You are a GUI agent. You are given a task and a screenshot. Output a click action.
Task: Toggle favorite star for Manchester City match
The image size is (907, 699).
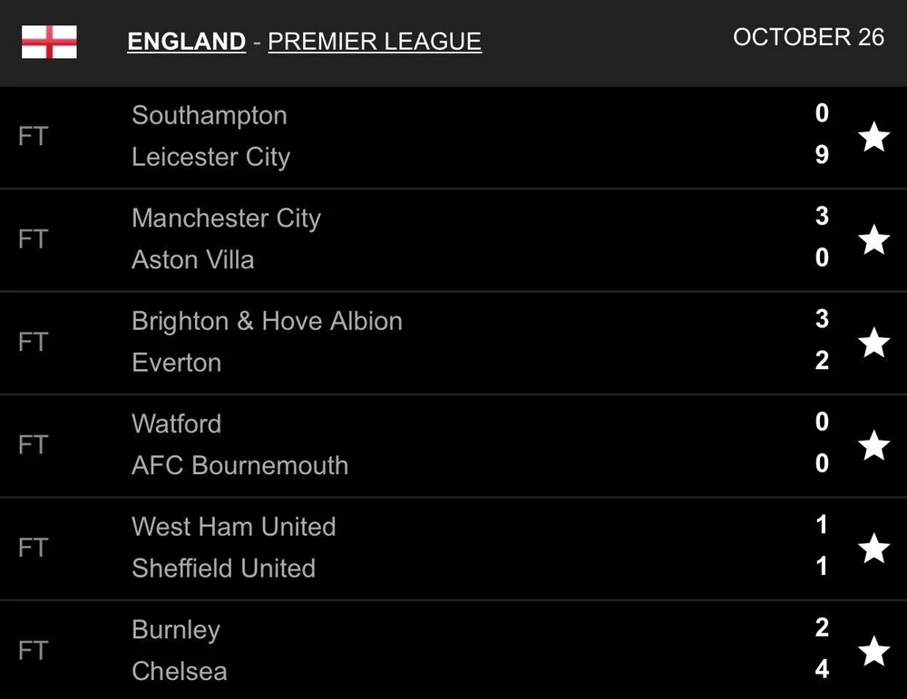point(873,239)
